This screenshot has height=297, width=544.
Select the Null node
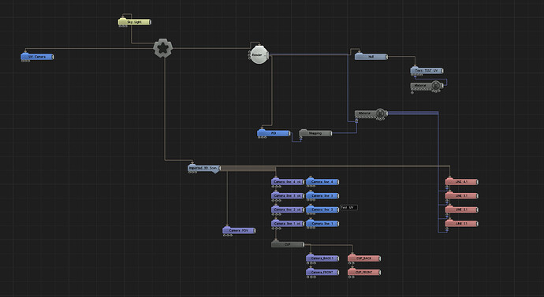coord(371,57)
